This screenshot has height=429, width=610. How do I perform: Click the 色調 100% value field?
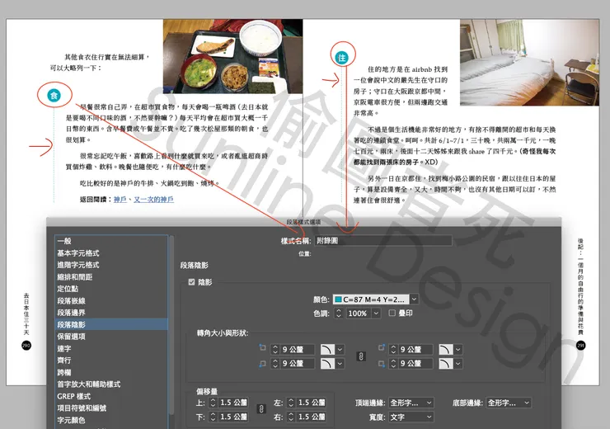357,313
